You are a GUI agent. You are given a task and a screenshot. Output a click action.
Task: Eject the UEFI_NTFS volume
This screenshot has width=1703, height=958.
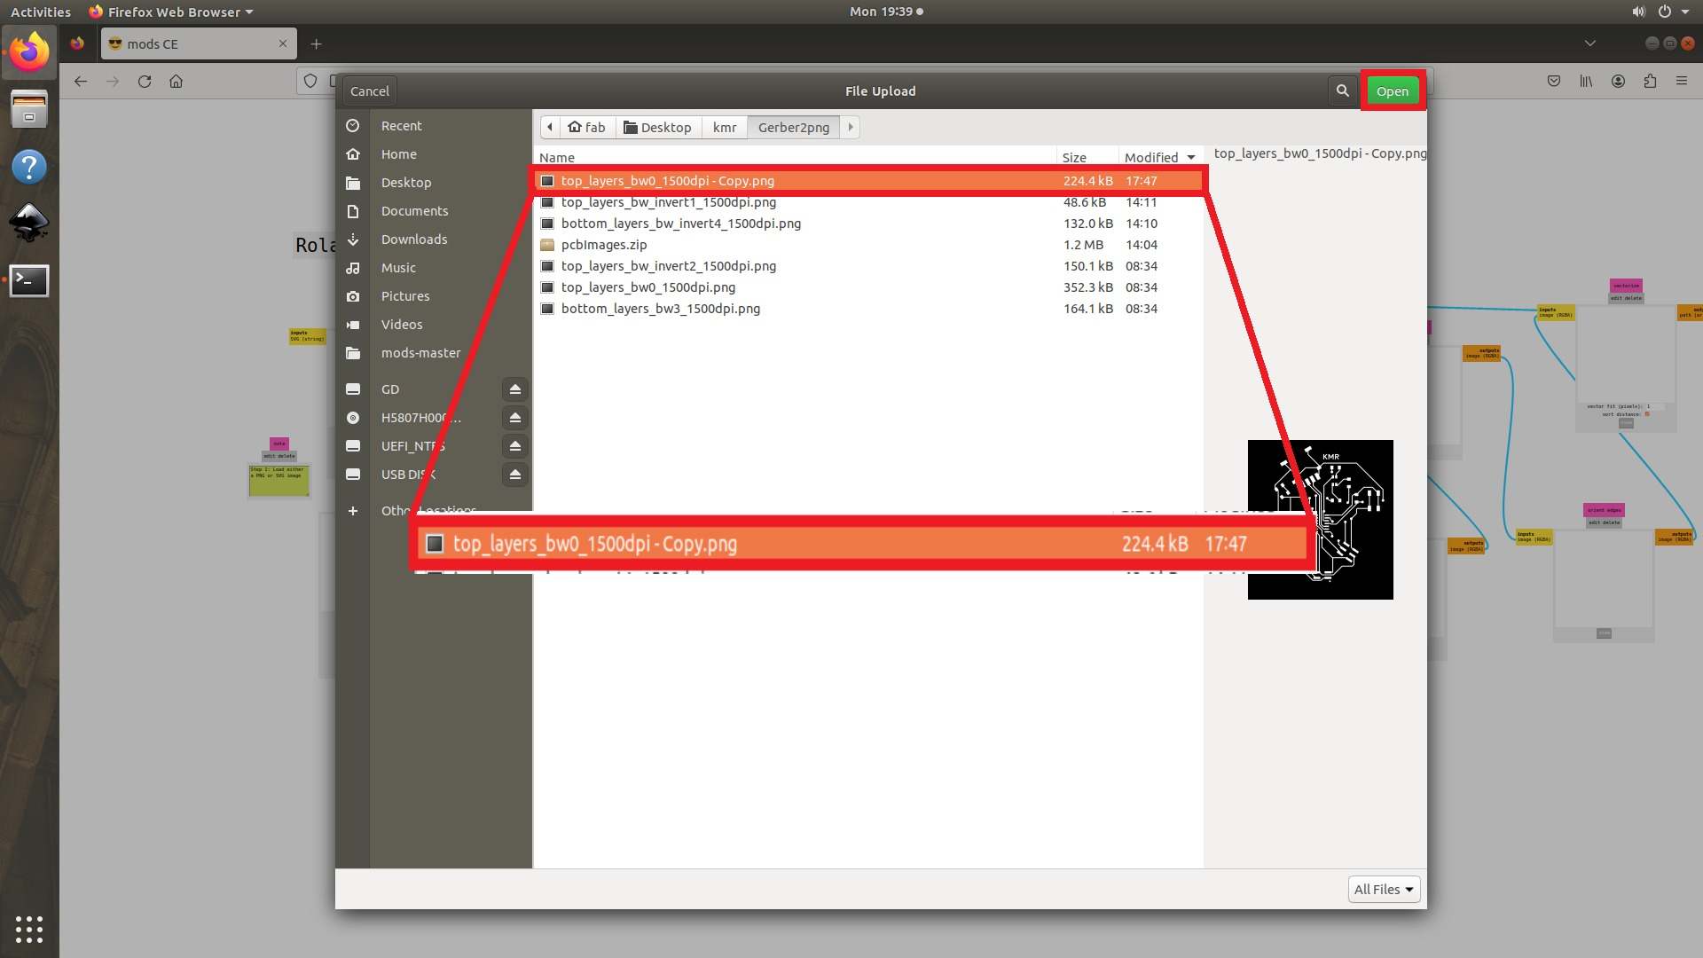coord(514,446)
